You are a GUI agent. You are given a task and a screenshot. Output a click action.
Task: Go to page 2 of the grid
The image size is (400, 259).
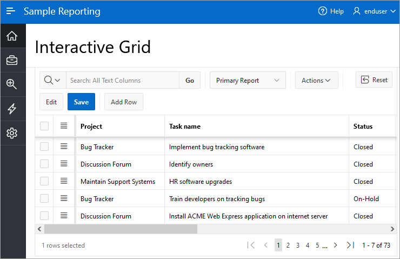(x=288, y=245)
